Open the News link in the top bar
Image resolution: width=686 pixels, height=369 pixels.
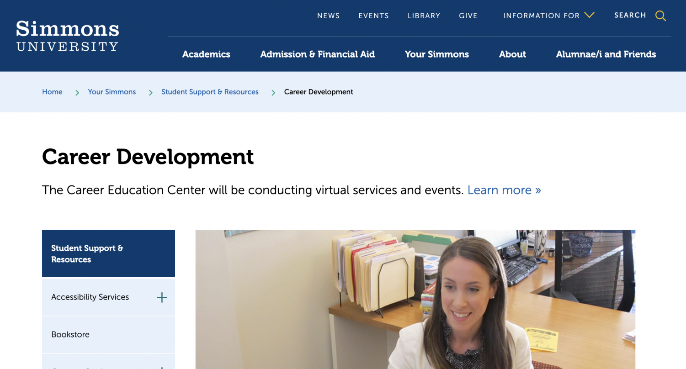point(329,16)
